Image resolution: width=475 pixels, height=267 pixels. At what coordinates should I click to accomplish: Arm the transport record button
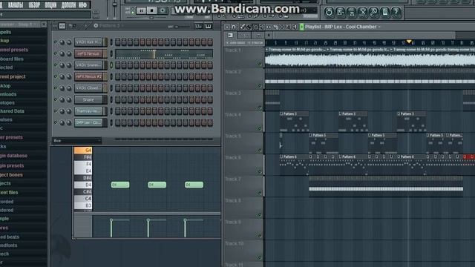(x=163, y=10)
